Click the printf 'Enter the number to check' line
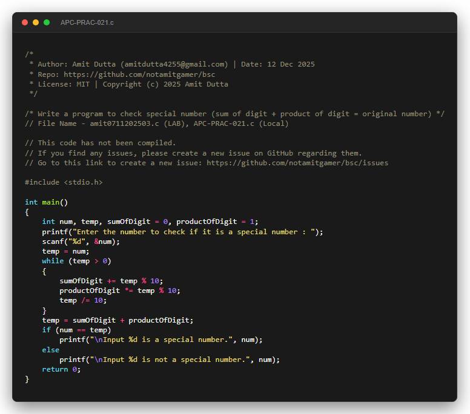The width and height of the screenshot is (470, 414). [182, 232]
